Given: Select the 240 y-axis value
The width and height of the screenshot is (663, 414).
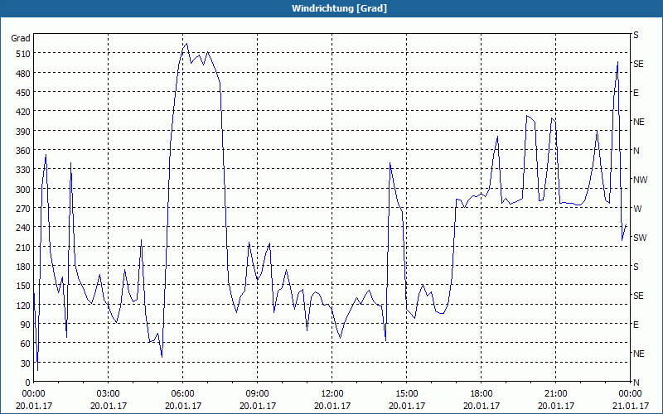Looking at the screenshot, I should (x=23, y=228).
